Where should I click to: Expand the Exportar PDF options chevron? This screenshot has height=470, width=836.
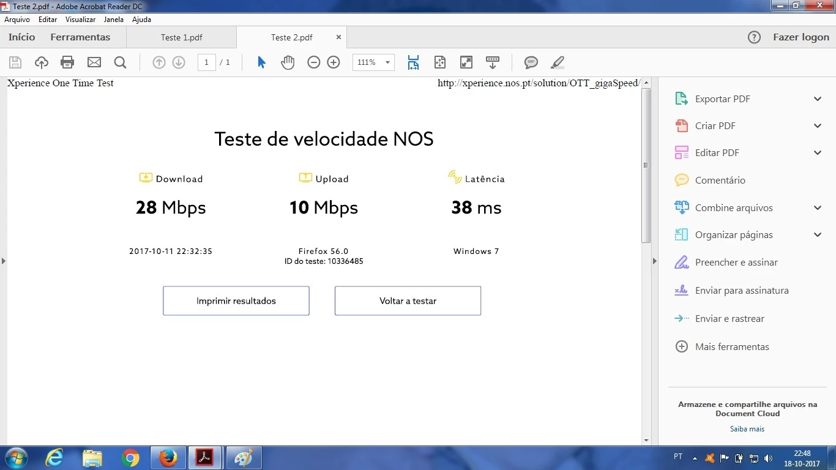818,99
